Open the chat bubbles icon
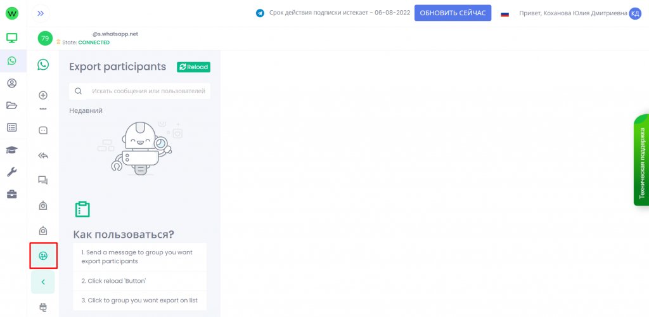Screen dimensions: 649x317 click(x=43, y=180)
